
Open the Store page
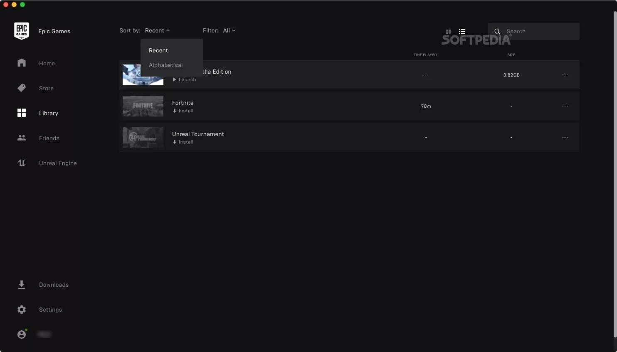(46, 88)
